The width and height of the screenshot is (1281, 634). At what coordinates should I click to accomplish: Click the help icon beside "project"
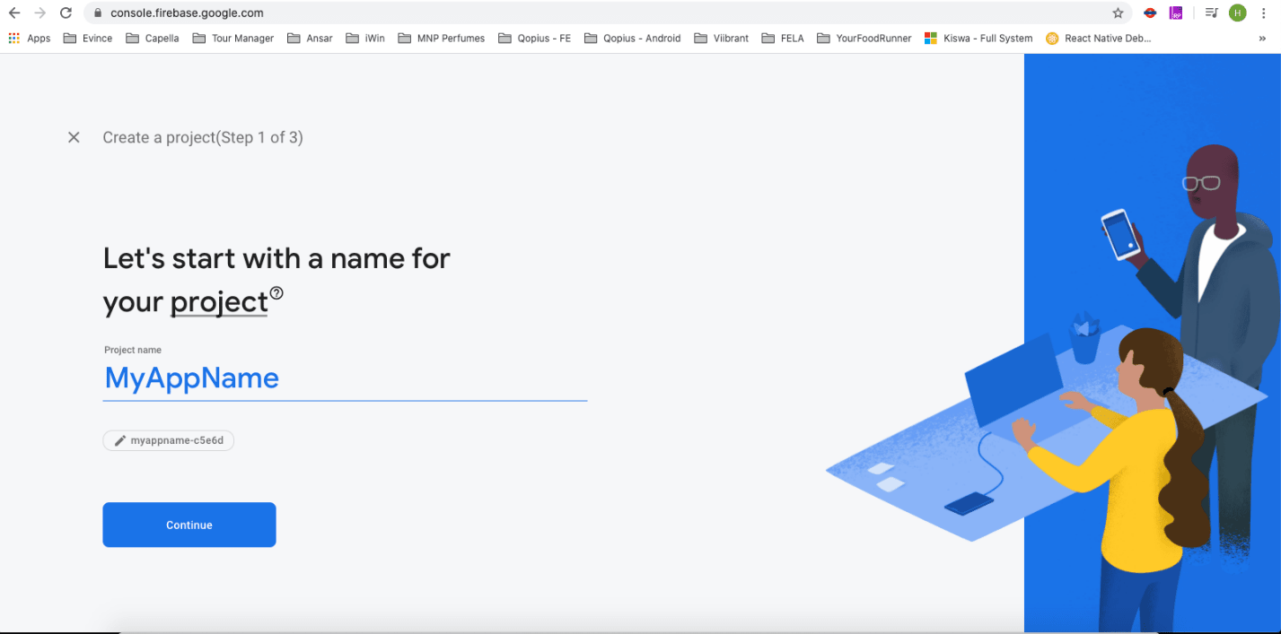coord(276,292)
